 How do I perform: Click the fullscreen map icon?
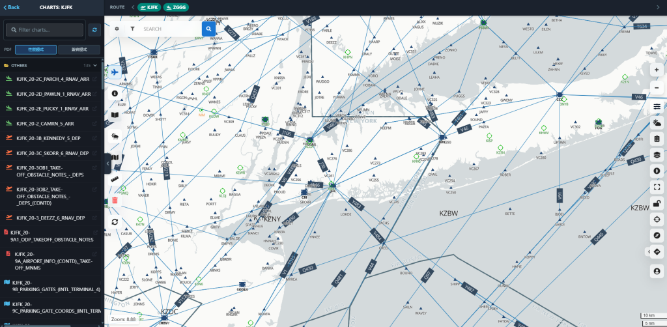tap(657, 187)
